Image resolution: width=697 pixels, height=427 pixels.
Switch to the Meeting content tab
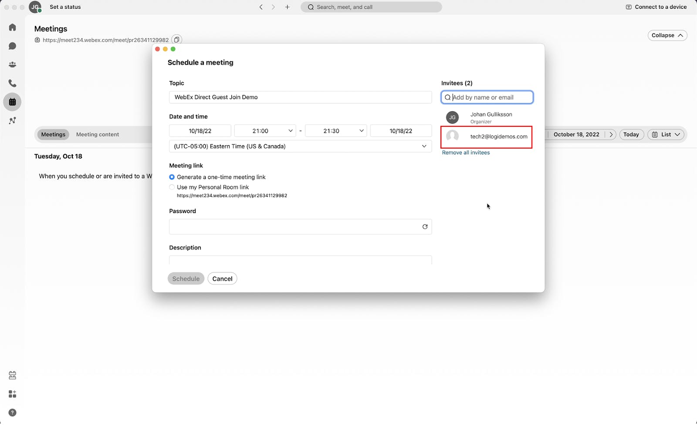[x=98, y=135]
